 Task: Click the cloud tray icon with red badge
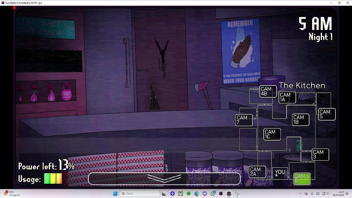tap(306, 194)
